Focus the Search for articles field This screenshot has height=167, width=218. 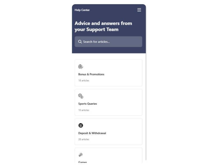click(x=108, y=42)
